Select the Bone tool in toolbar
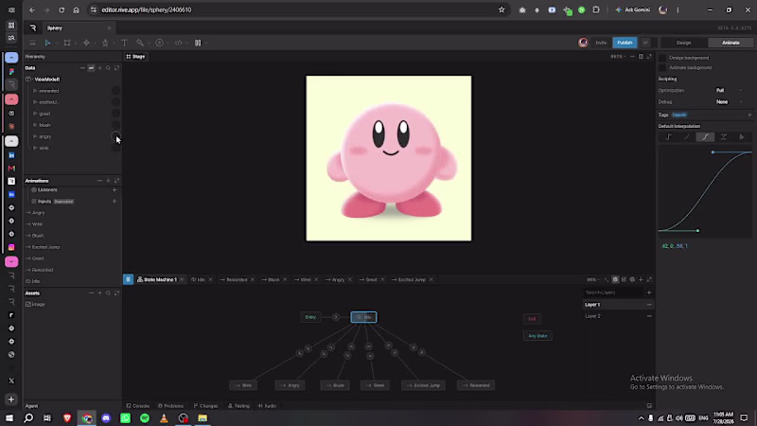The width and height of the screenshot is (757, 426). (139, 43)
